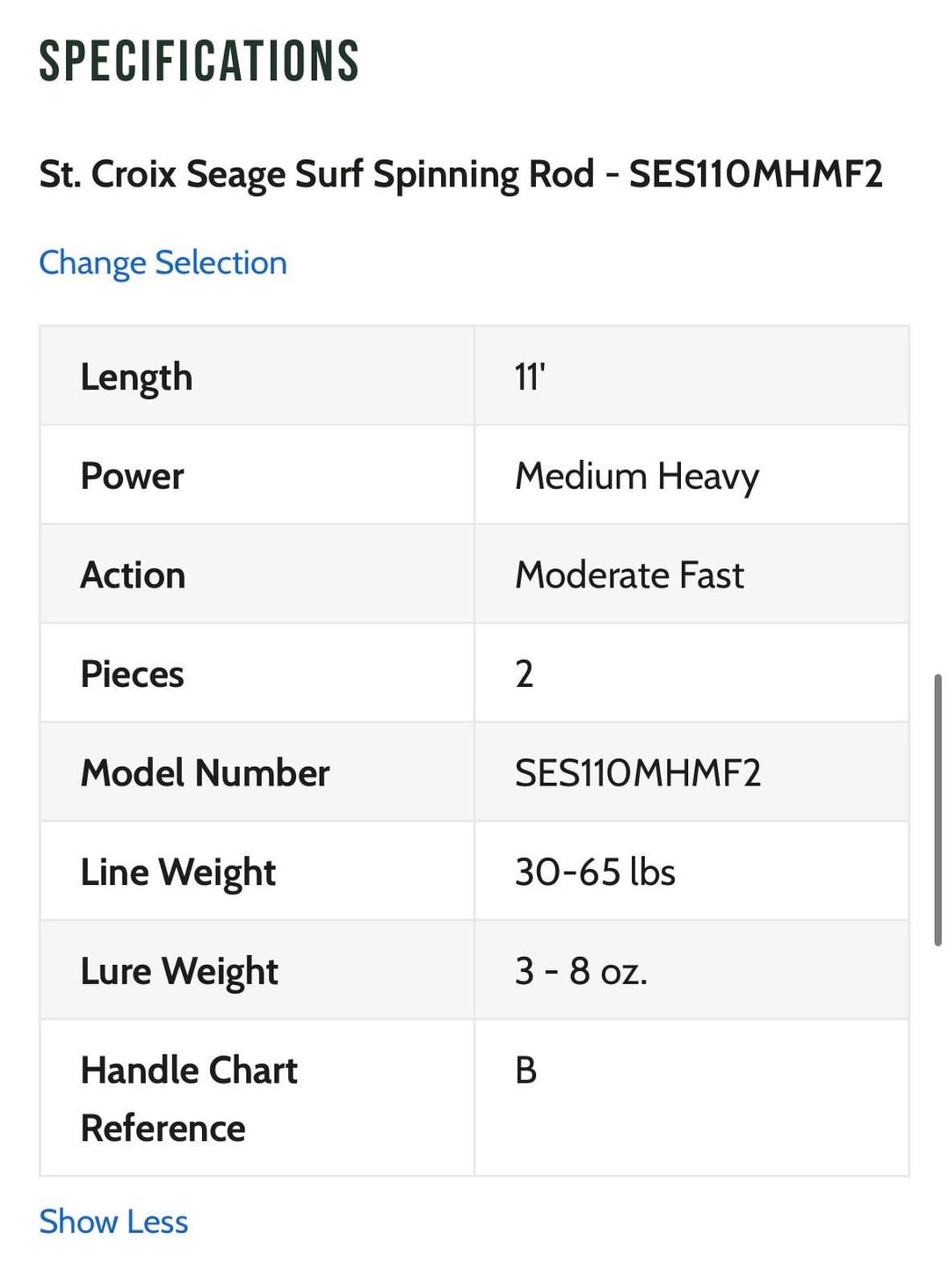
Task: Click the St. Croix Seage rod title
Action: coord(460,174)
